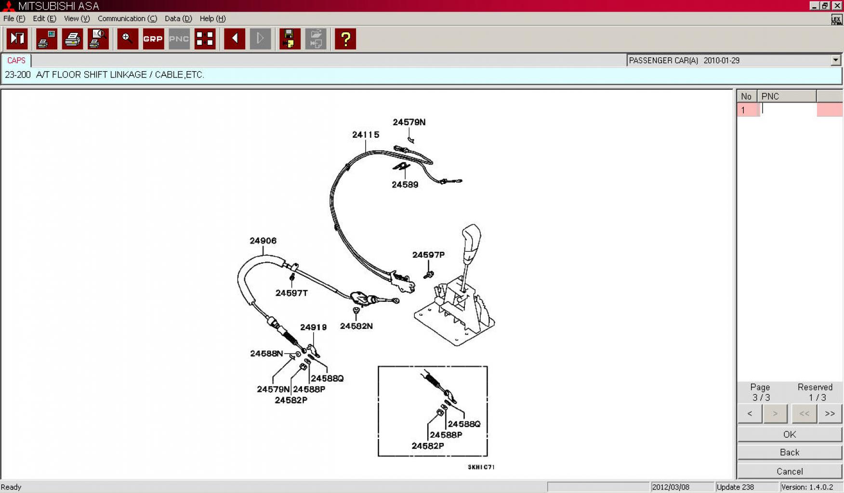Click the Cancel button

pyautogui.click(x=789, y=471)
